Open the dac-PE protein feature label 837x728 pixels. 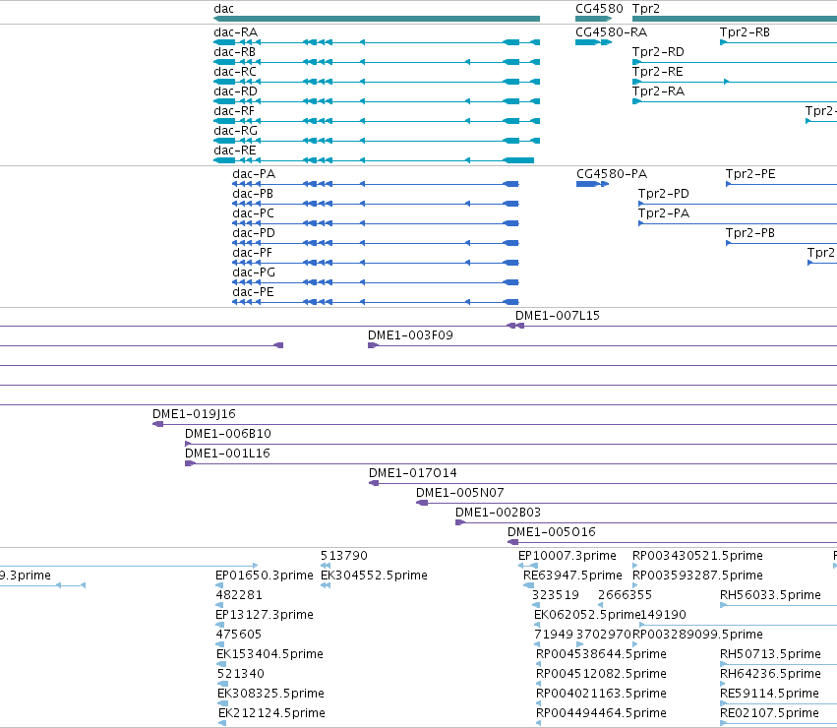pyautogui.click(x=253, y=293)
